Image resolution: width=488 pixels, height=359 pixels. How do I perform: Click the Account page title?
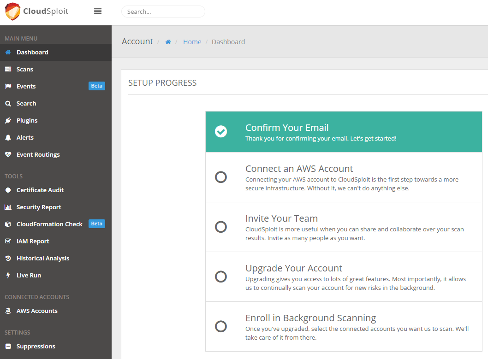[137, 41]
